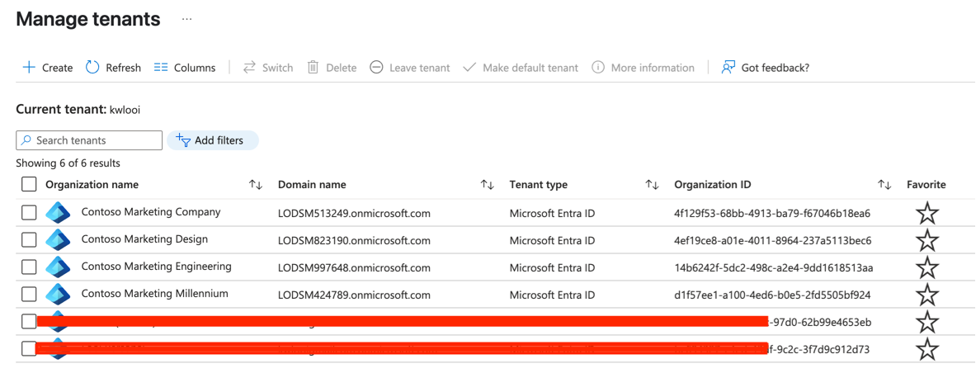Click the Organization ID column header text
The width and height of the screenshot is (976, 373).
712,184
